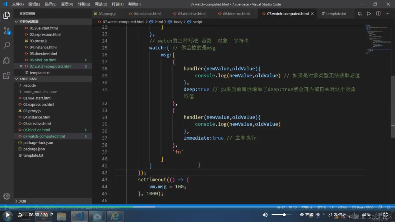Open 03.proxy.js in open editors list
Screen dimensions: 395x222
(x=53, y=41)
